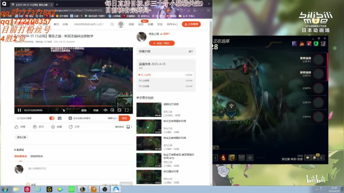Click the browser download arrow icon

[x=188, y=11]
